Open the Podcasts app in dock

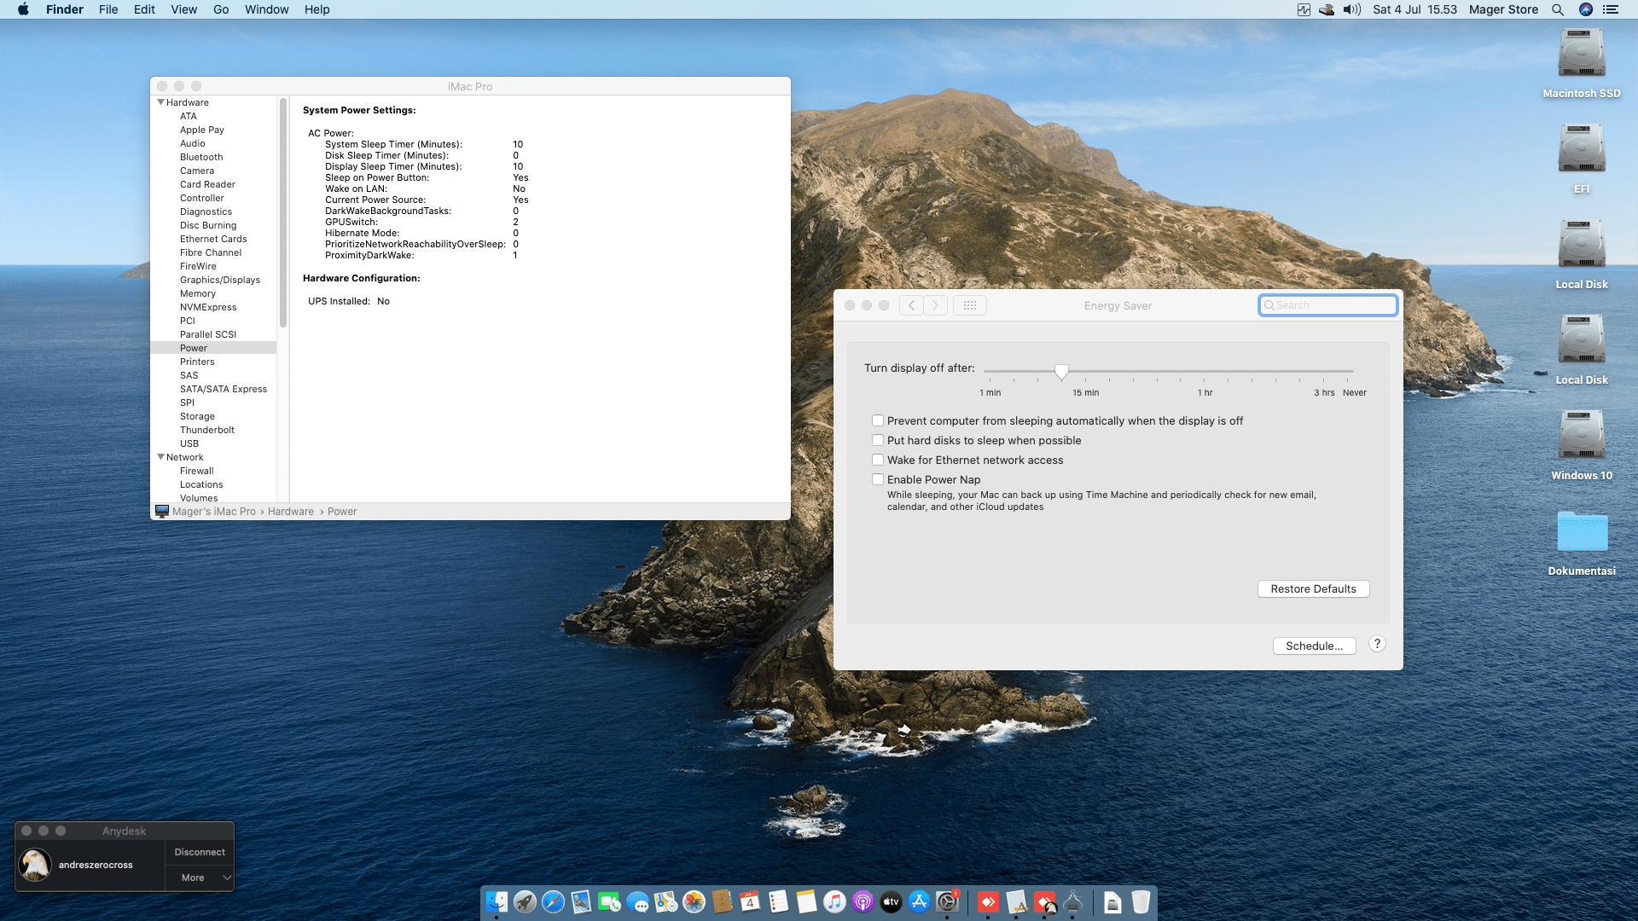863,901
